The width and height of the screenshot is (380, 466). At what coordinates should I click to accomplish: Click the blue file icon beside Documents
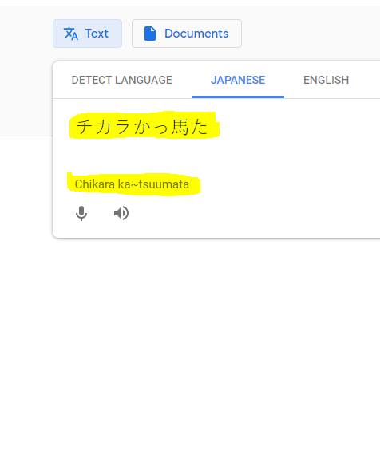[x=150, y=34]
